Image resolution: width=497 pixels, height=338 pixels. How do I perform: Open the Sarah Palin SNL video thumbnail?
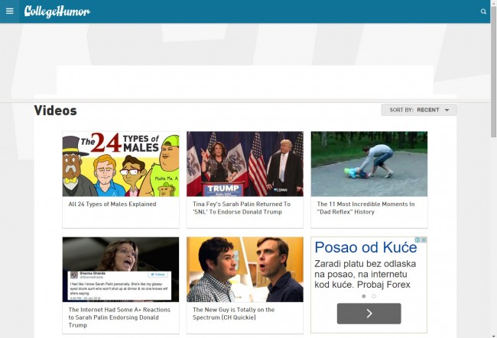point(245,164)
